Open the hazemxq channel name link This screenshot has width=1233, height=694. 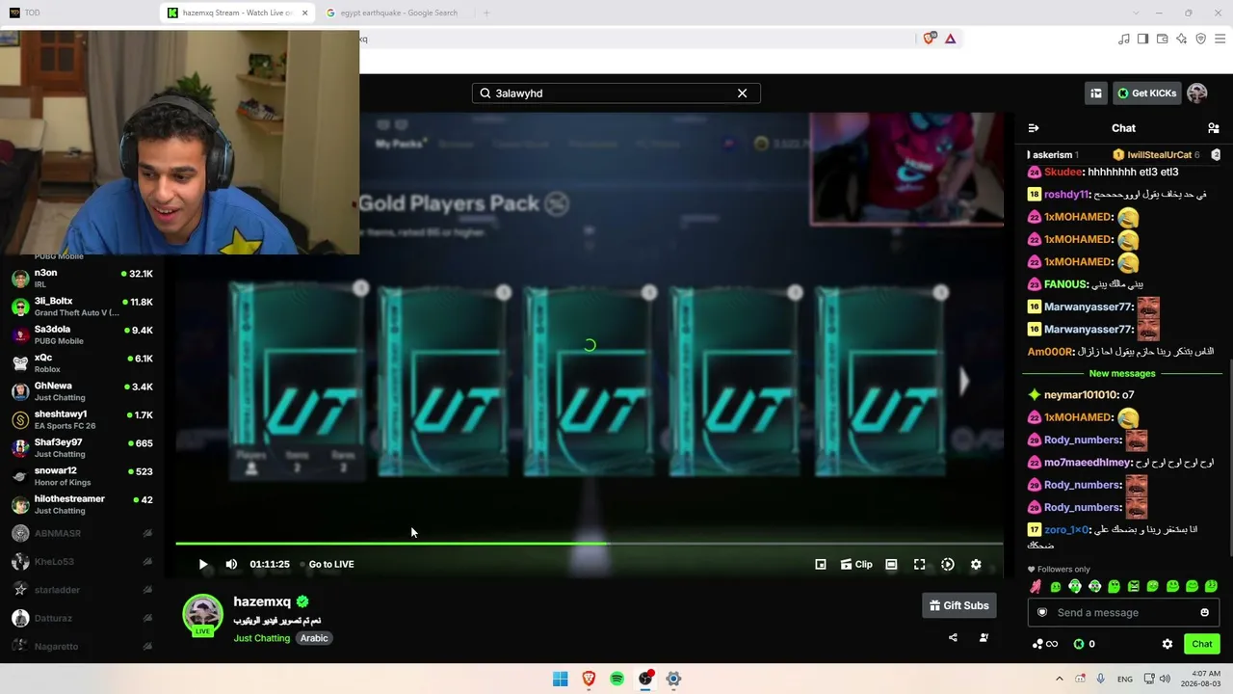point(263,601)
